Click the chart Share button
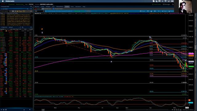The width and height of the screenshot is (197, 111). [143, 11]
